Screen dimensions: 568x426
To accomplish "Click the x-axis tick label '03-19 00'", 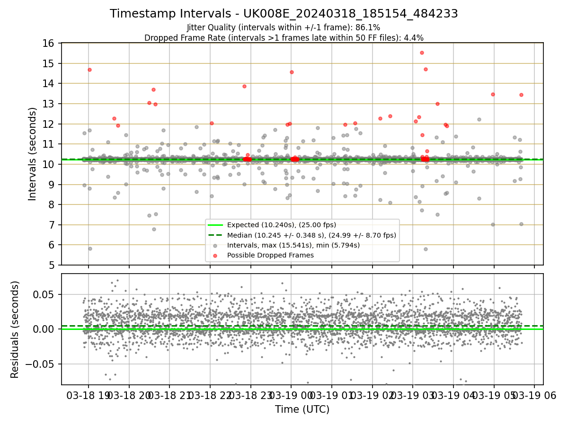I will 291,396.
